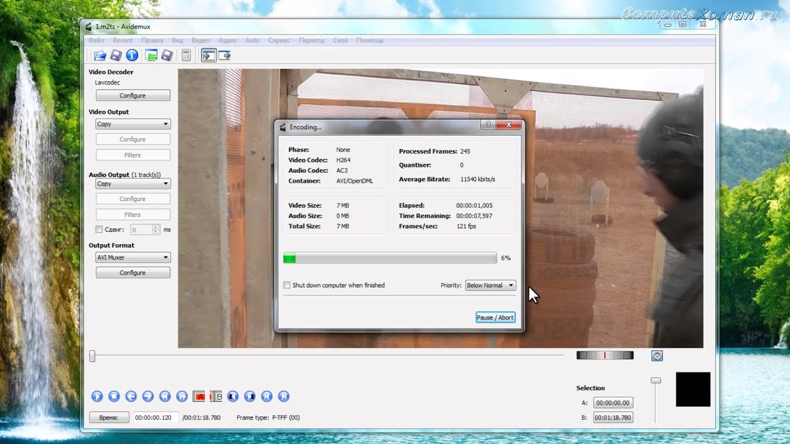Image resolution: width=790 pixels, height=444 pixels.
Task: Open the Auto menu
Action: tap(252, 40)
